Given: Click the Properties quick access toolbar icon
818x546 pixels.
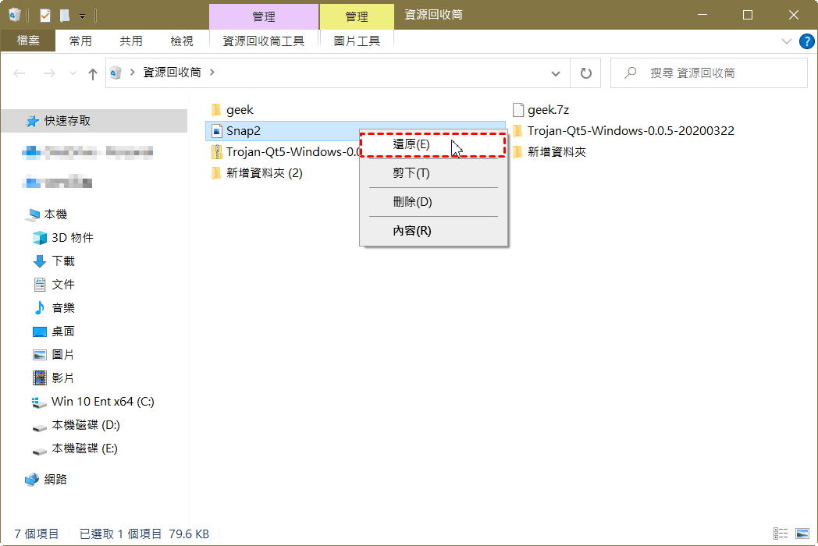Looking at the screenshot, I should coord(44,16).
